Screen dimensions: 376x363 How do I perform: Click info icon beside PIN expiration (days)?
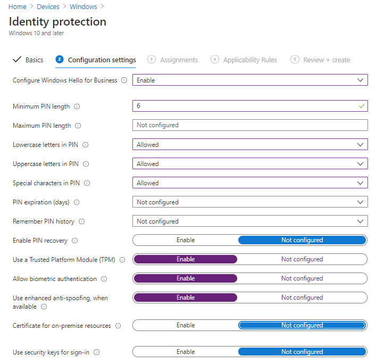pos(77,202)
